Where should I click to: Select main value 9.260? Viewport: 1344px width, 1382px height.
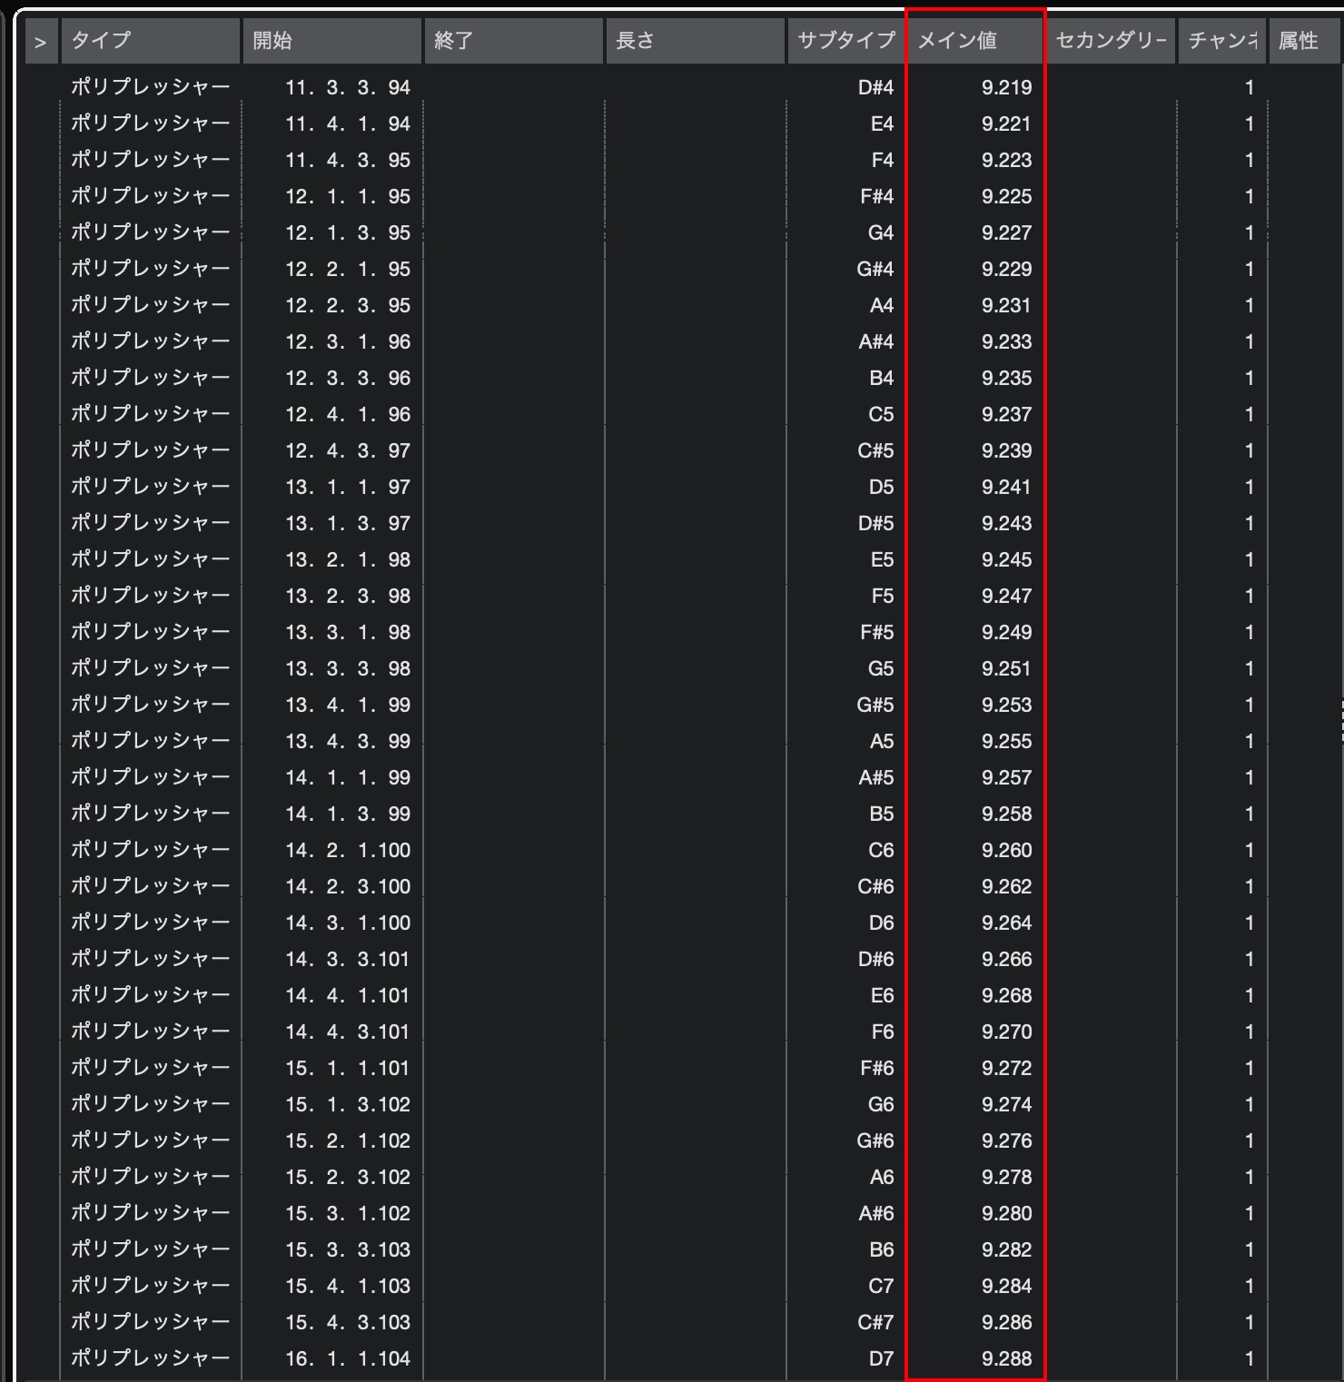1006,850
